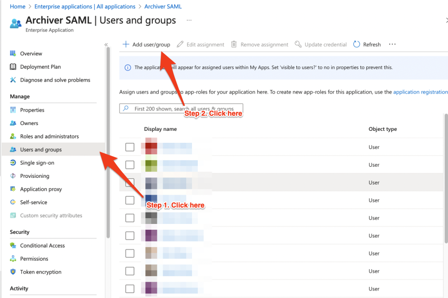The height and width of the screenshot is (298, 448).
Task: Sort by the Display name column header
Action: (x=160, y=129)
